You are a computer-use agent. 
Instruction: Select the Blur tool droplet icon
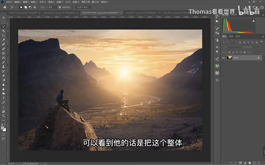(x=3, y=85)
